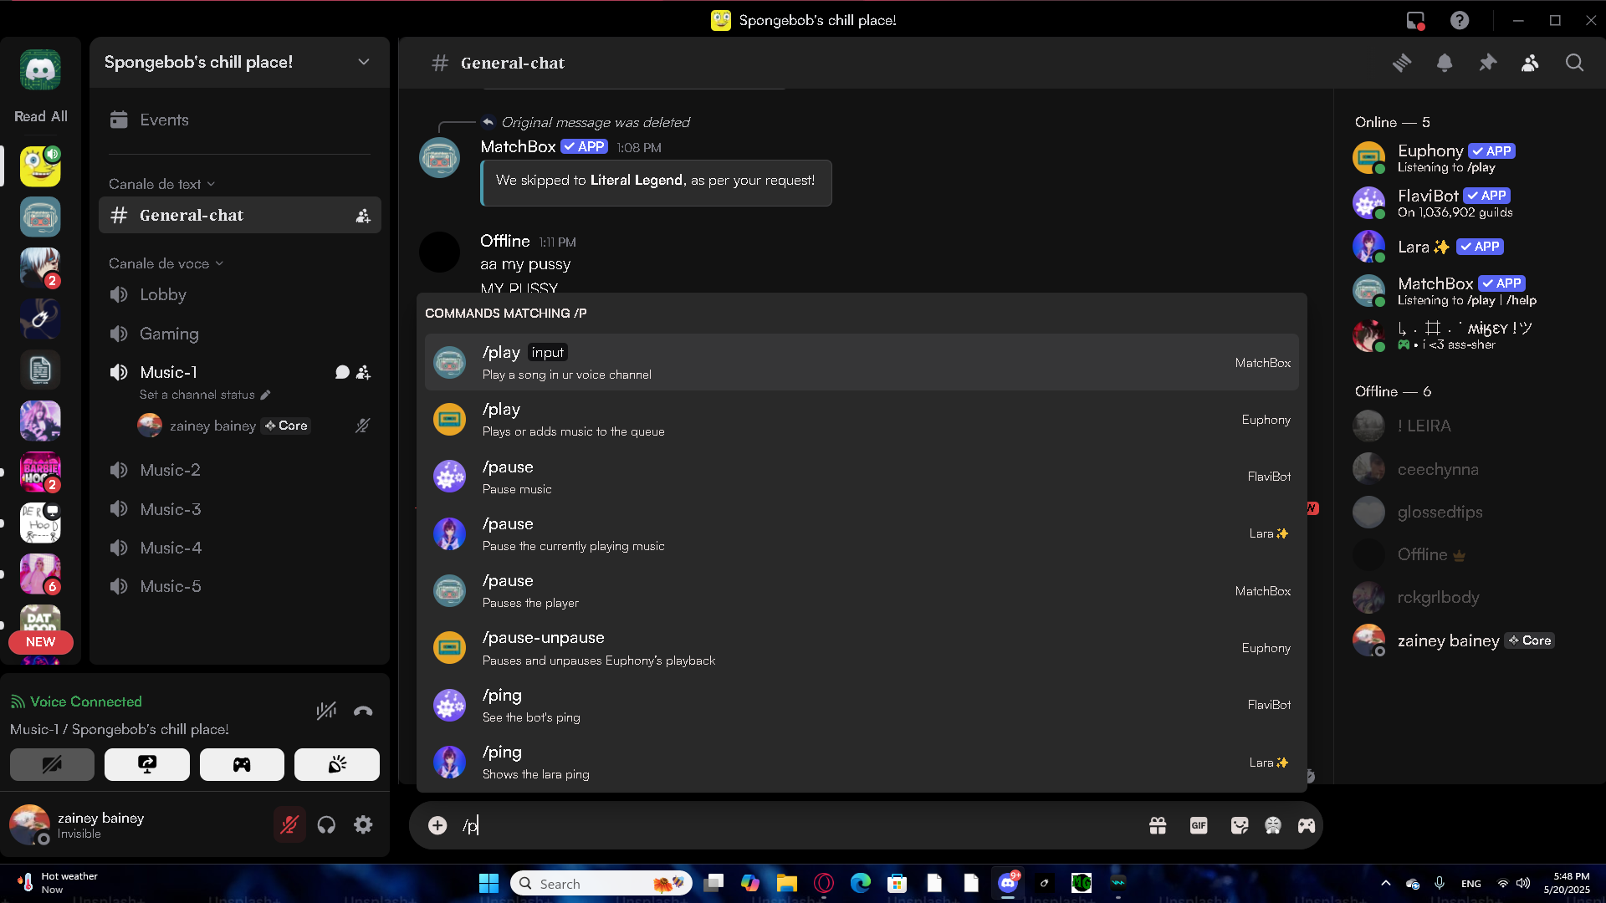This screenshot has height=903, width=1606.
Task: Open user settings gear
Action: click(363, 825)
